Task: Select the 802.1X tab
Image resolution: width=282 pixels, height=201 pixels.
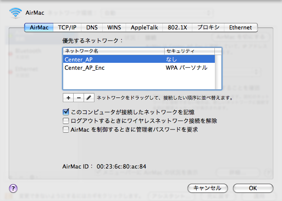Action: [x=177, y=27]
